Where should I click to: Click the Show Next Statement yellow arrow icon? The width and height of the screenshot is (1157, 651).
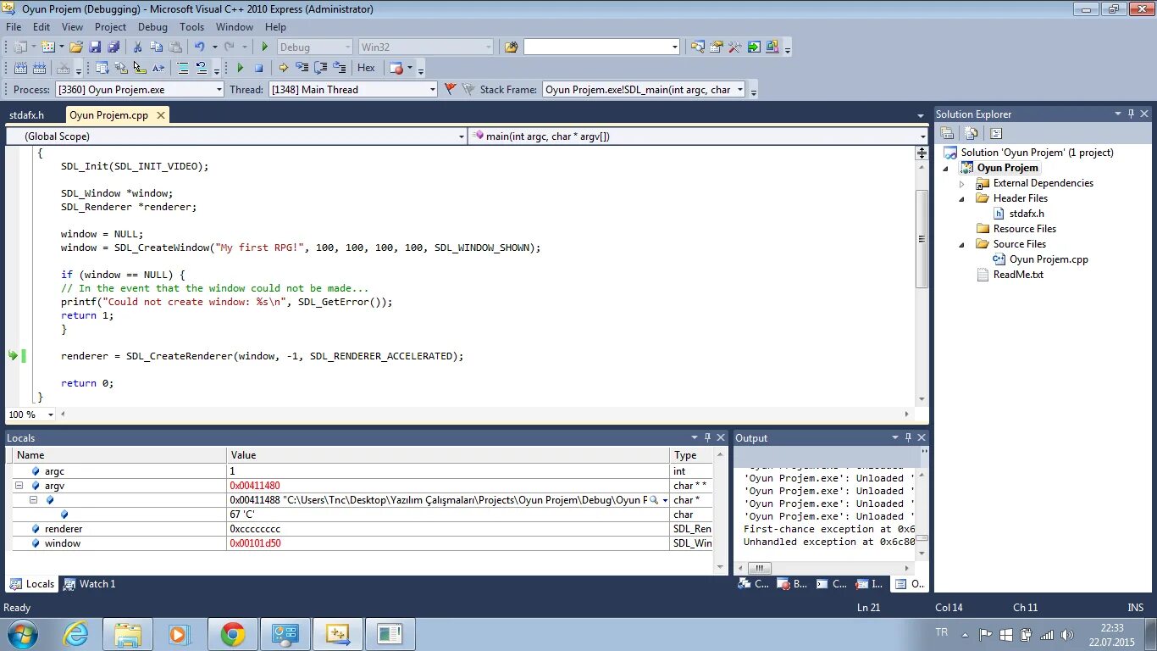click(x=283, y=68)
